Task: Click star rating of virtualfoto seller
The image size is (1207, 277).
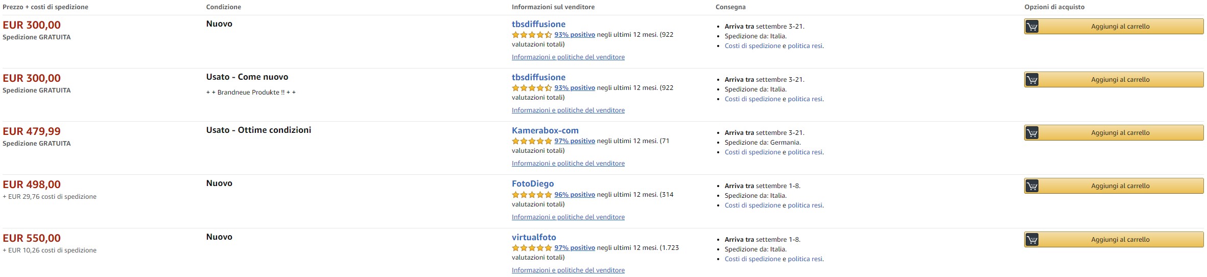Action: click(532, 248)
